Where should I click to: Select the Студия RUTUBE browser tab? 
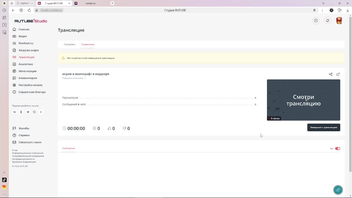click(54, 3)
